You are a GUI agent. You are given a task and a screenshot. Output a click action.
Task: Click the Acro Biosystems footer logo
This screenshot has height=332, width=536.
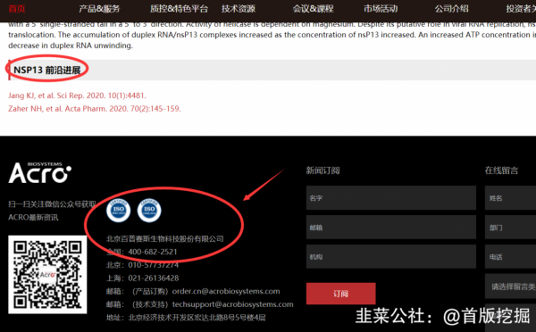[x=40, y=172]
